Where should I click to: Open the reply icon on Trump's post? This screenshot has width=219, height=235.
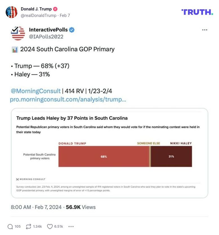point(10,226)
